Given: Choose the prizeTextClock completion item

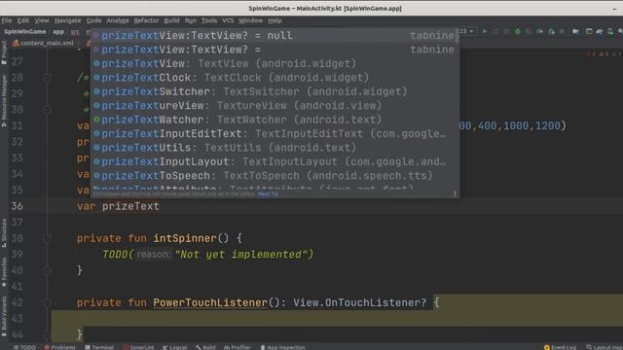Looking at the screenshot, I should (274, 78).
